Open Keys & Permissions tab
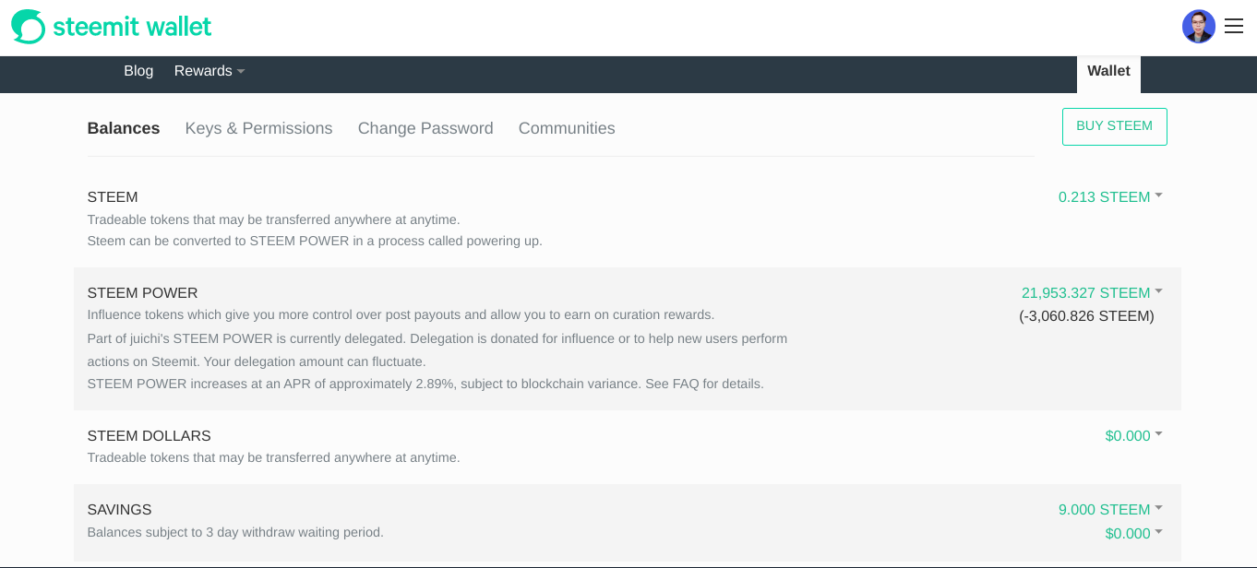1257x568 pixels. coord(258,128)
